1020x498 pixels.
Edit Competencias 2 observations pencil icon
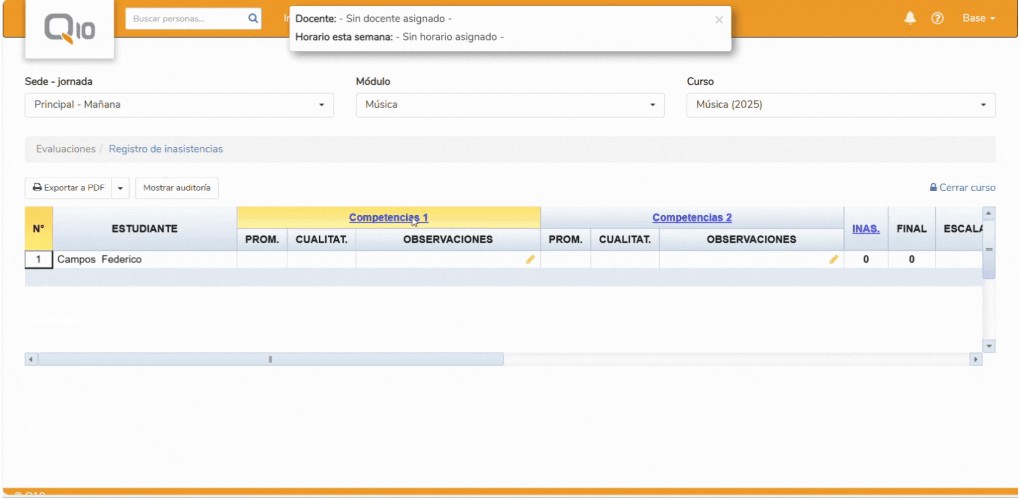coord(833,259)
